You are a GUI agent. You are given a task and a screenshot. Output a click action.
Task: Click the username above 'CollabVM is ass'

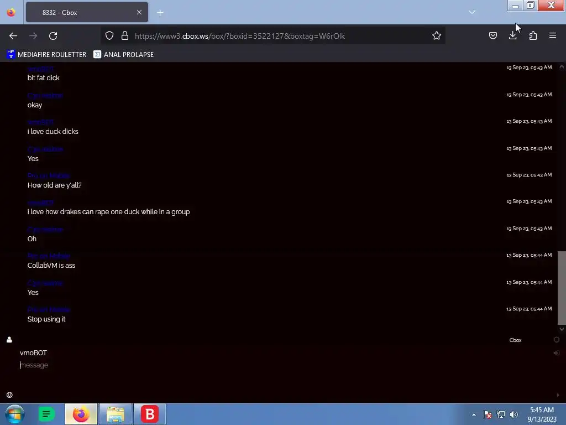click(49, 256)
